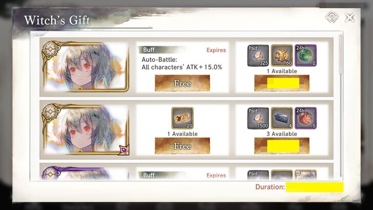The height and width of the screenshot is (210, 373).
Task: Claim the Free Auto-Battle ATK buff
Action: [182, 83]
